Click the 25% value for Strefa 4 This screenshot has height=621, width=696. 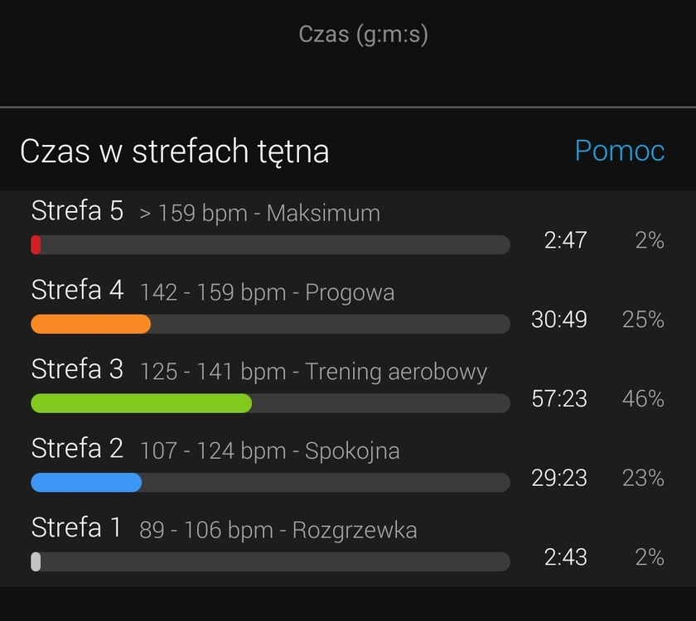pos(643,320)
